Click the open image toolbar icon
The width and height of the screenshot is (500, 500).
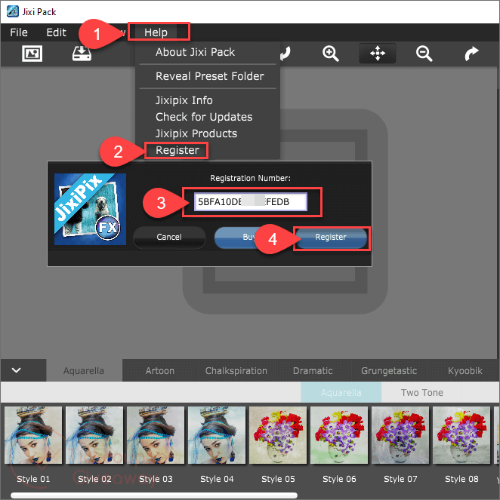[32, 54]
